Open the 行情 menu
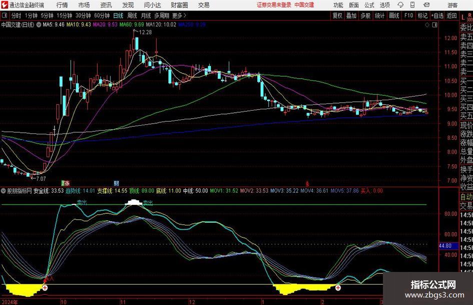The image size is (473, 305). pos(62,5)
